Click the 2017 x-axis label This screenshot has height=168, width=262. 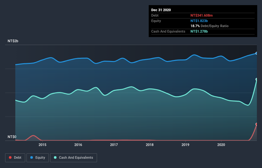[x=114, y=145]
